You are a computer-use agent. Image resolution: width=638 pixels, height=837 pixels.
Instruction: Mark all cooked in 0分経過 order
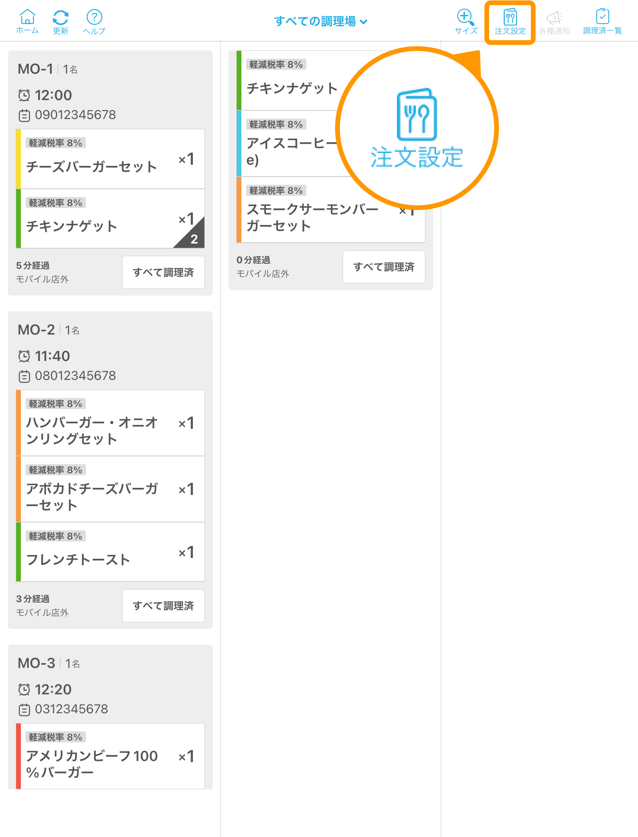(384, 267)
